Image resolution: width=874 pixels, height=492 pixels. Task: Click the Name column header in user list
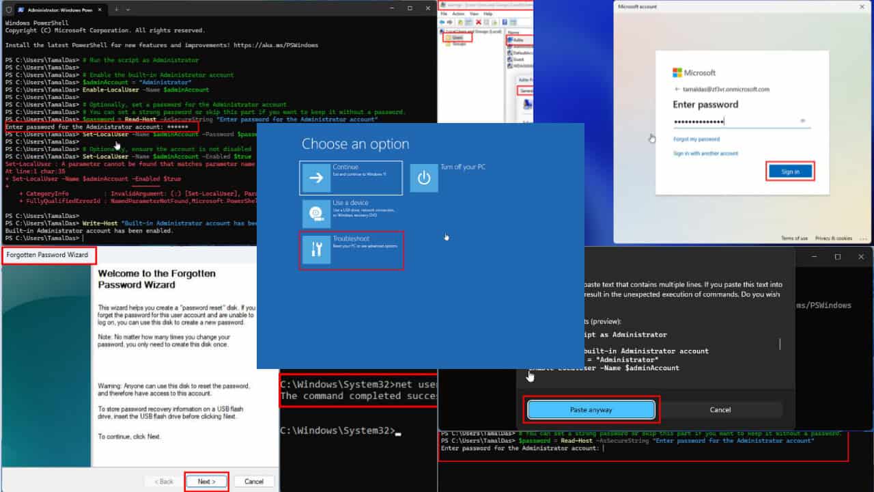(x=515, y=32)
